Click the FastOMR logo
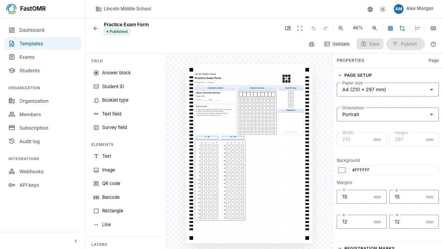Viewport: 443px width, 249px height. (26, 9)
